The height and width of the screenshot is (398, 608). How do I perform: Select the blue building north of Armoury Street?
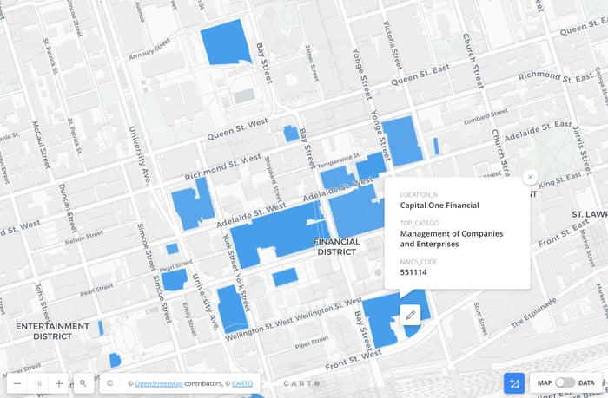click(x=226, y=42)
